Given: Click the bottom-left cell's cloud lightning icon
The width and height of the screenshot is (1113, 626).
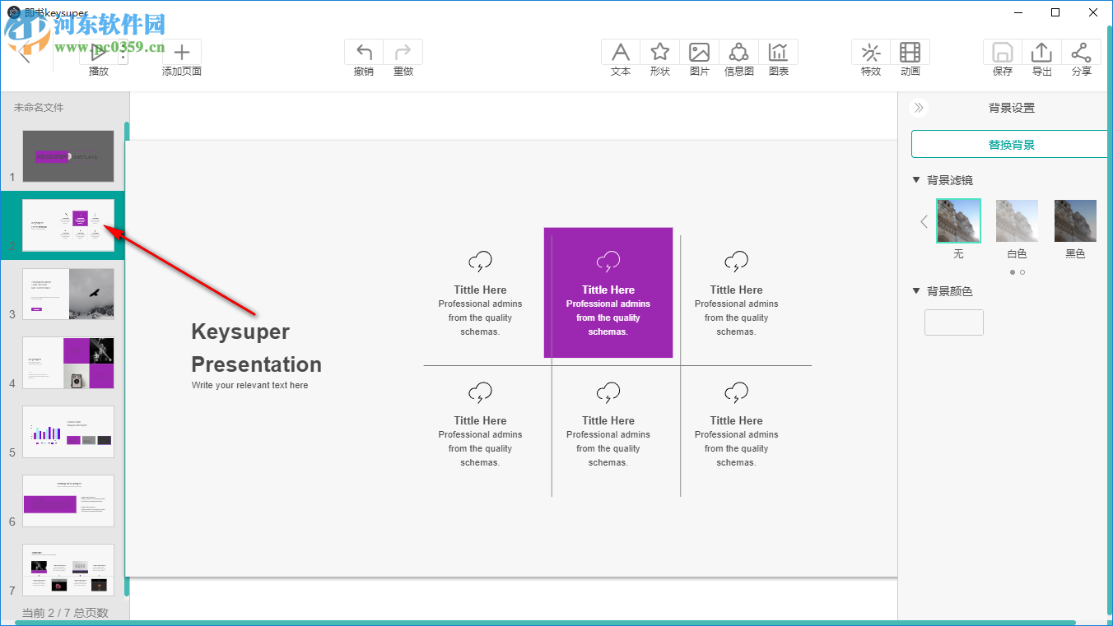Looking at the screenshot, I should tap(480, 393).
